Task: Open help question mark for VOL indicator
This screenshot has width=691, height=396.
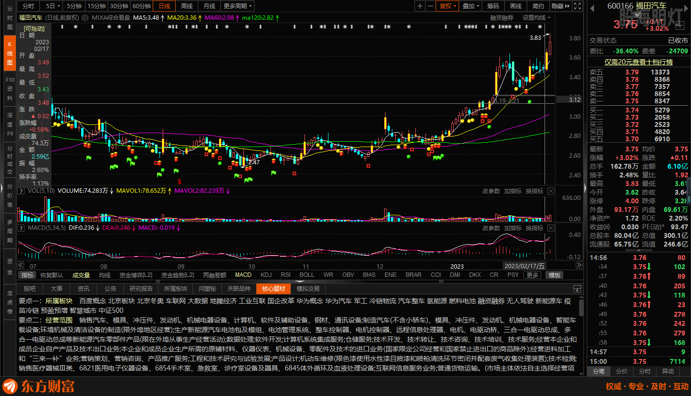Action: pyautogui.click(x=21, y=191)
